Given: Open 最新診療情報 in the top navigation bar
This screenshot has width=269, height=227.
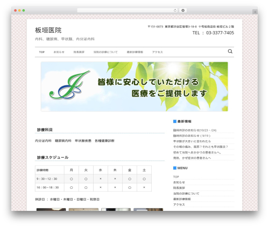Looking at the screenshot, I should [x=135, y=52].
